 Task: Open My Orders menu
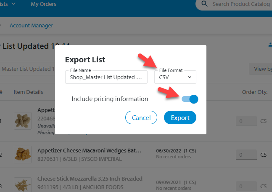43,4
